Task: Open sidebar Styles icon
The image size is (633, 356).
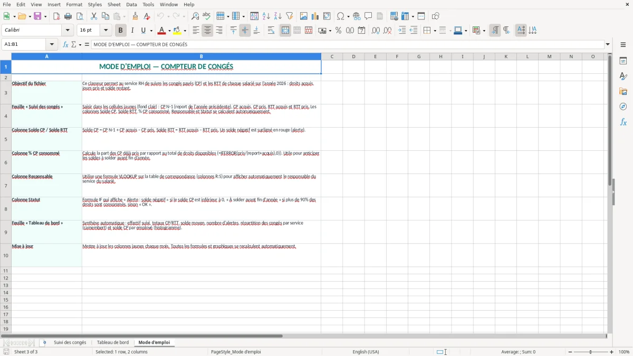Action: [x=623, y=76]
